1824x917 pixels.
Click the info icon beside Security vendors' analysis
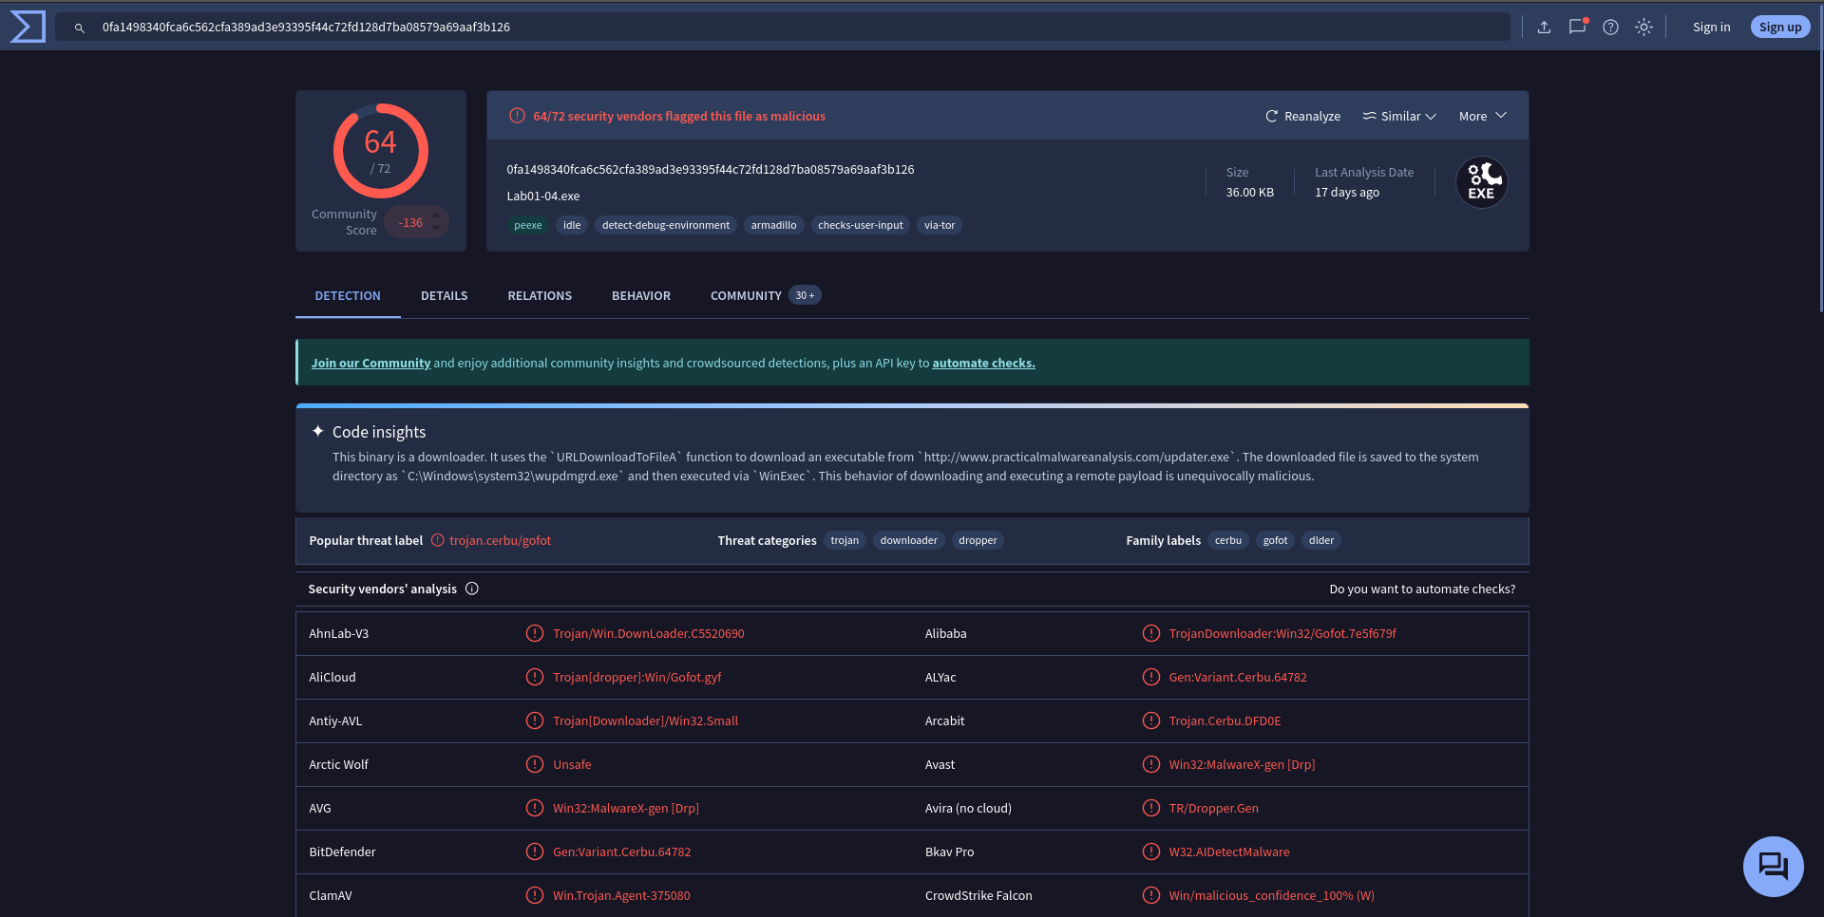click(x=472, y=589)
